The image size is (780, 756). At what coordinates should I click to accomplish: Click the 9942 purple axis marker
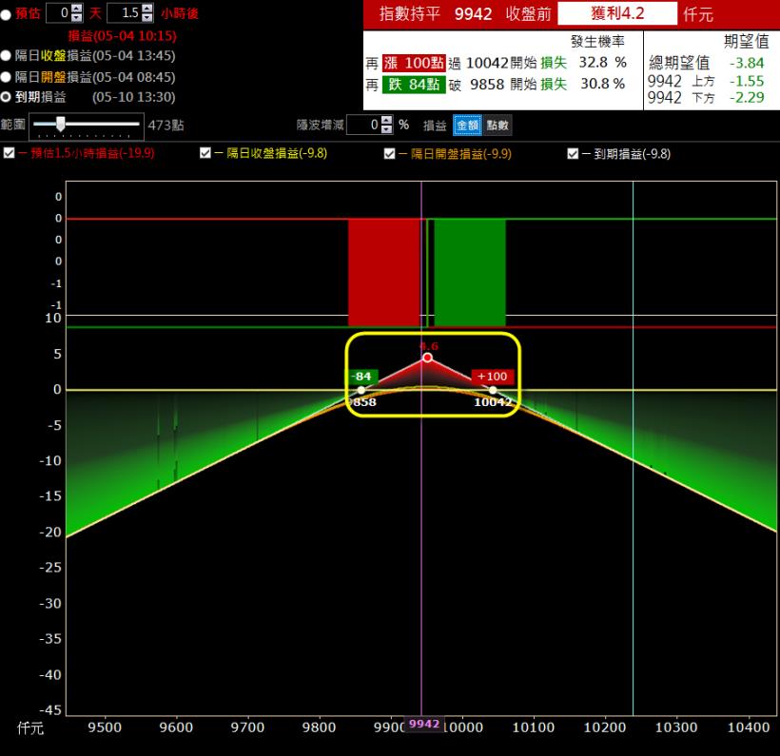423,725
